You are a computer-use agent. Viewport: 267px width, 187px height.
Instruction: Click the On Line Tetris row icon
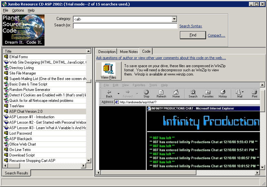(6, 149)
